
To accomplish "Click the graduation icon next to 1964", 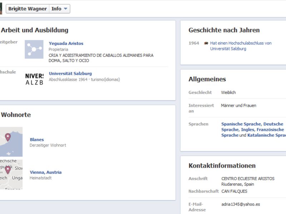I will [206, 43].
